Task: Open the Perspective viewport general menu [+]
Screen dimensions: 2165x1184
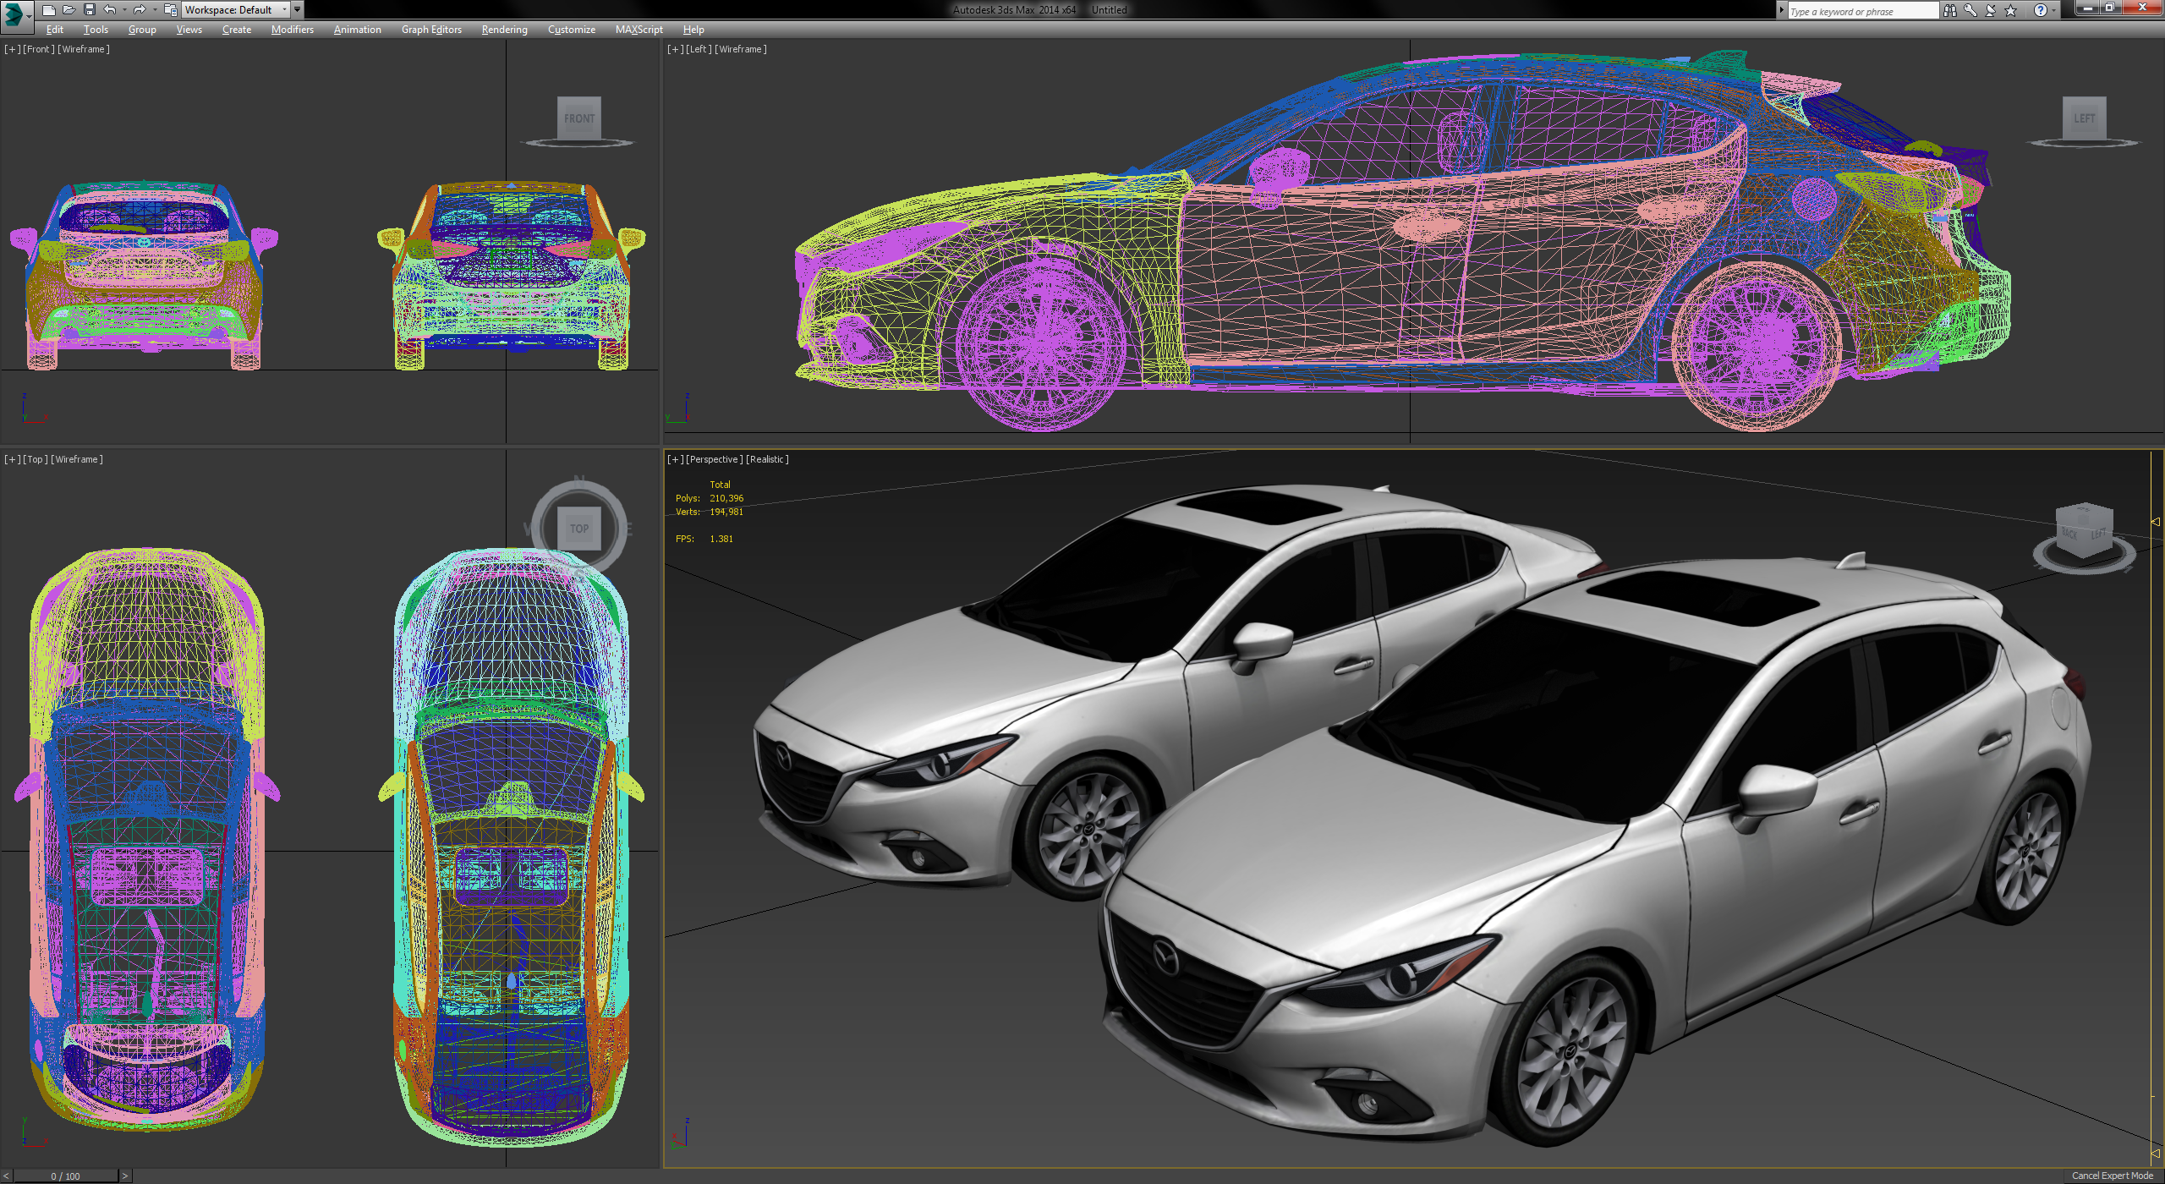Action: (675, 459)
